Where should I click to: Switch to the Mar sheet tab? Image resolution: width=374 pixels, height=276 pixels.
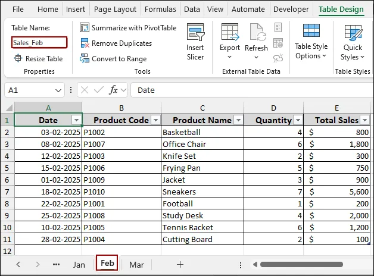[x=136, y=265]
